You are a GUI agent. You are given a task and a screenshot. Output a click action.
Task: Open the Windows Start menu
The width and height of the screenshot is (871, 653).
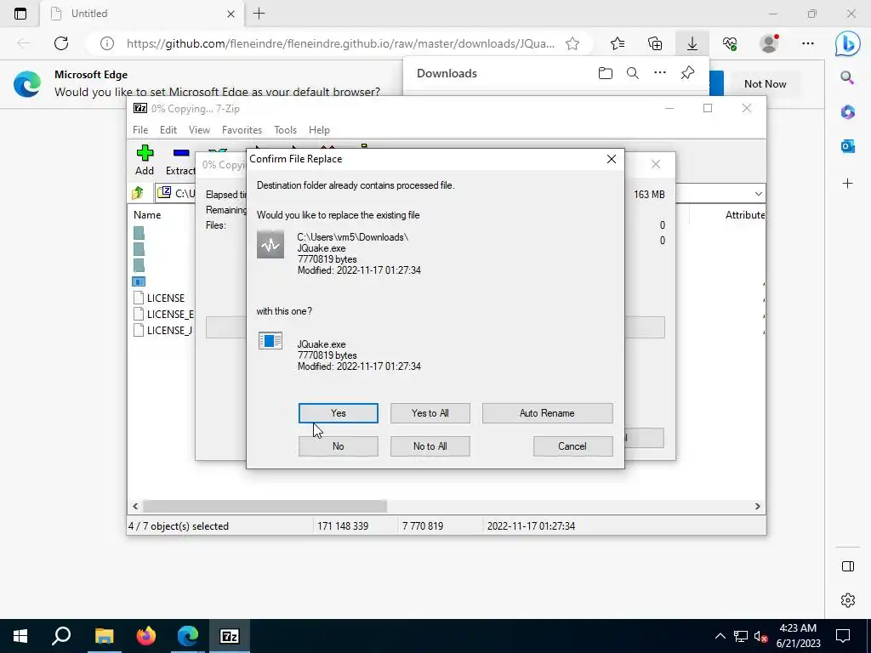(20, 636)
